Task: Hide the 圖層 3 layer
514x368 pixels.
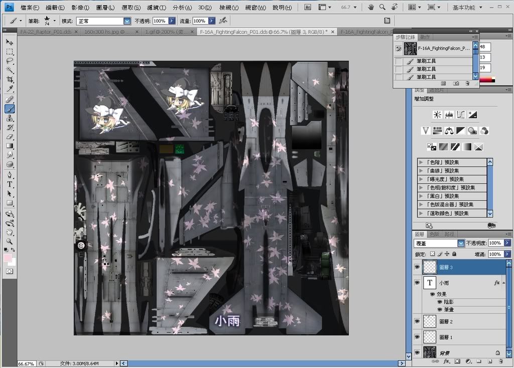Action: (x=417, y=268)
